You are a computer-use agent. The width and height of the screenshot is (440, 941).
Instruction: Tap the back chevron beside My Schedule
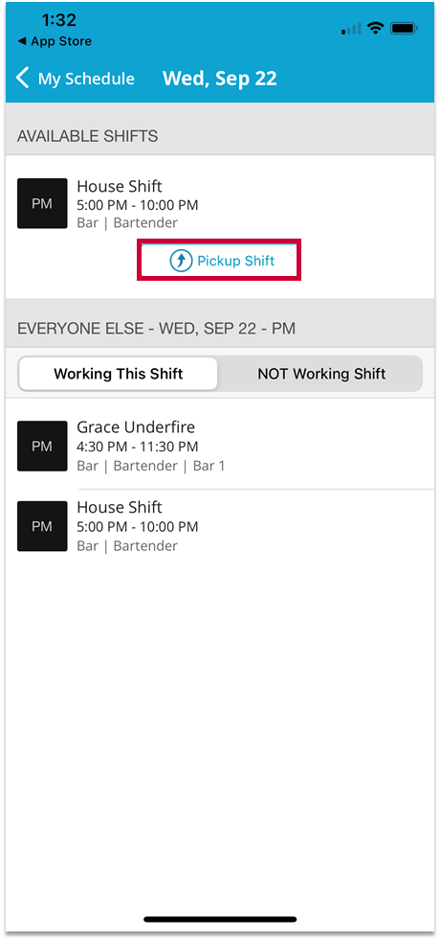point(23,79)
